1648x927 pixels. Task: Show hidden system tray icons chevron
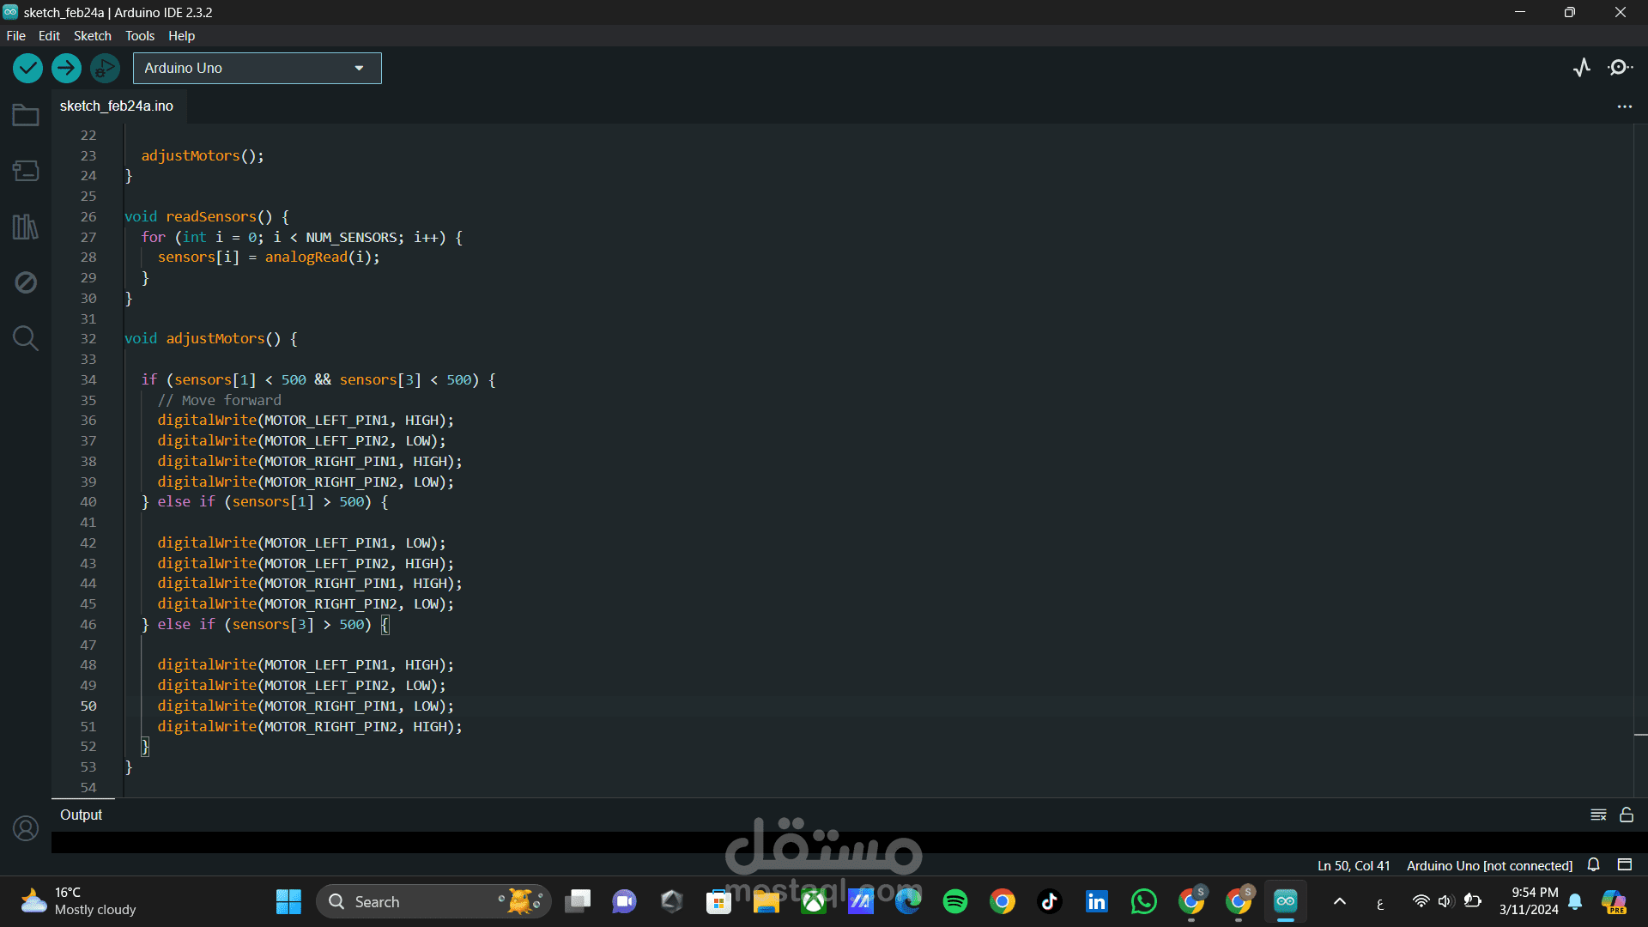pos(1339,901)
